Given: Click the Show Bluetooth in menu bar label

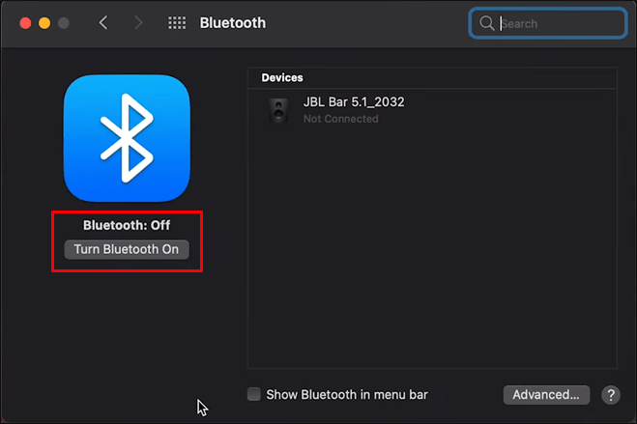Looking at the screenshot, I should click(347, 395).
